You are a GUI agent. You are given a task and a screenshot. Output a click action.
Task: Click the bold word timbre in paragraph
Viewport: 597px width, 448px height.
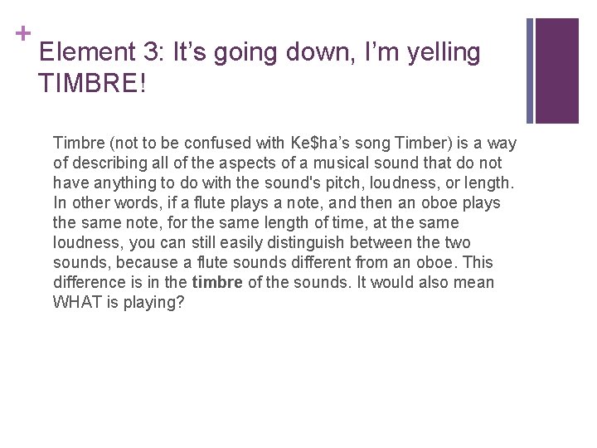click(x=217, y=282)
